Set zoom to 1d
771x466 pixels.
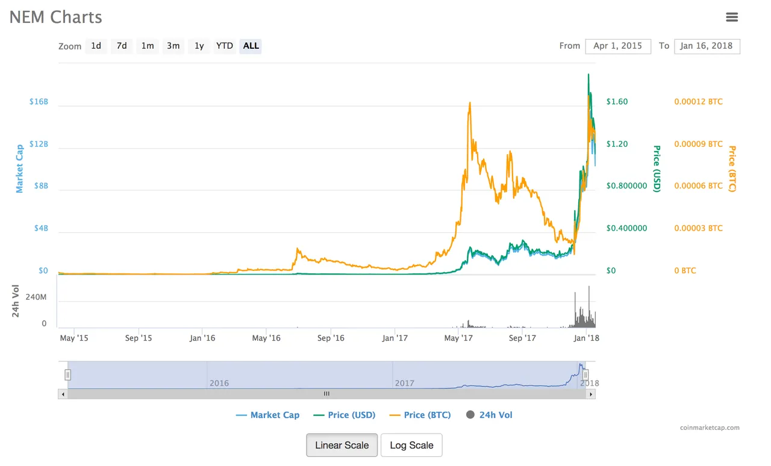(x=96, y=46)
